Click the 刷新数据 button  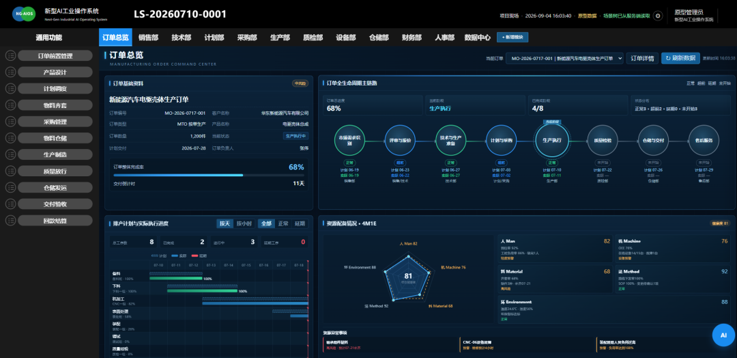pos(680,58)
